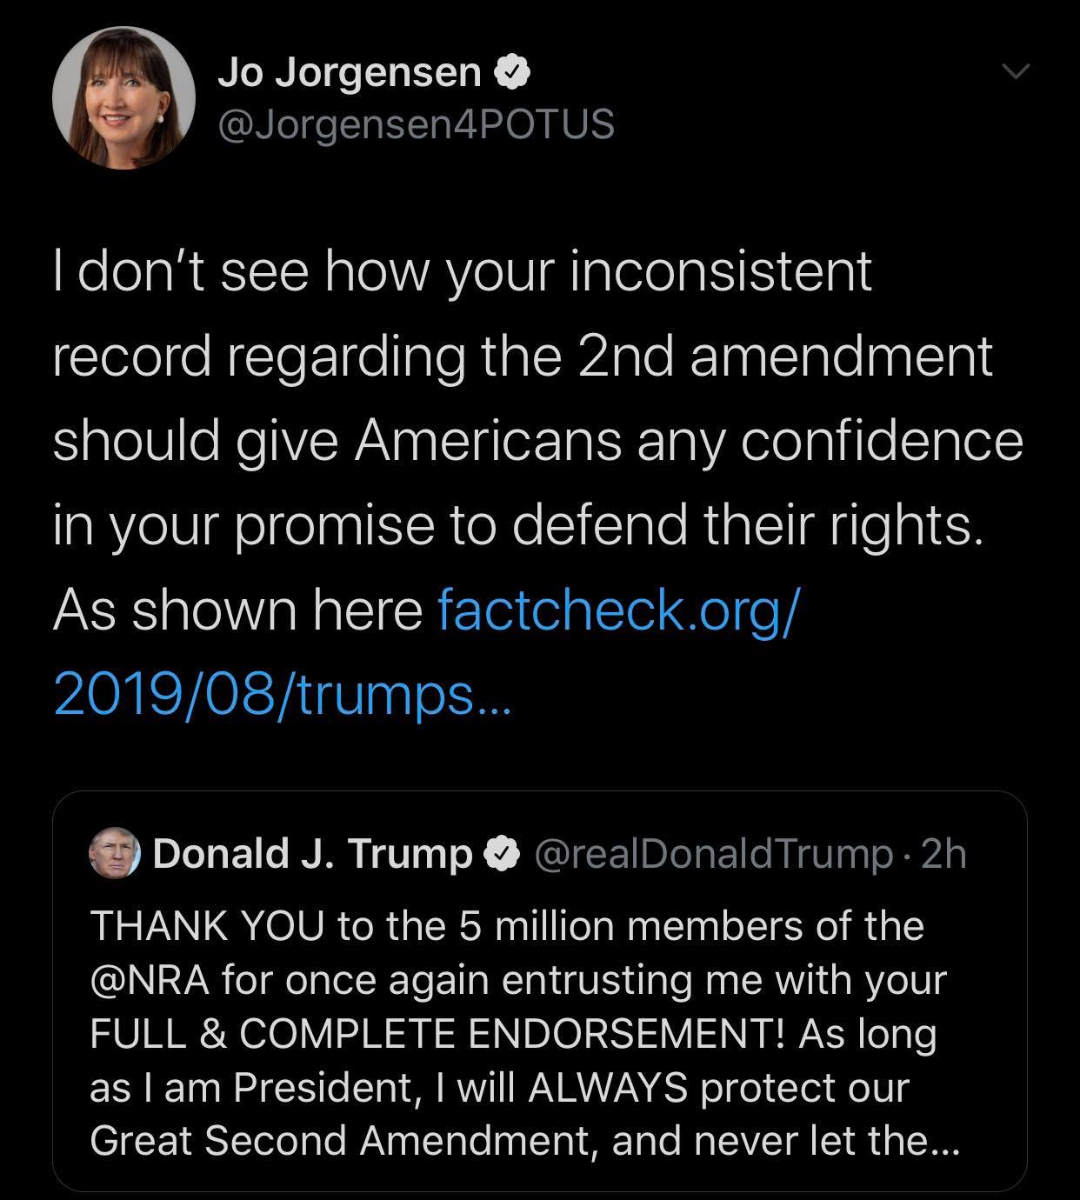Click the 'As shown here' text
Screen dimensions: 1080x1200
tap(237, 610)
